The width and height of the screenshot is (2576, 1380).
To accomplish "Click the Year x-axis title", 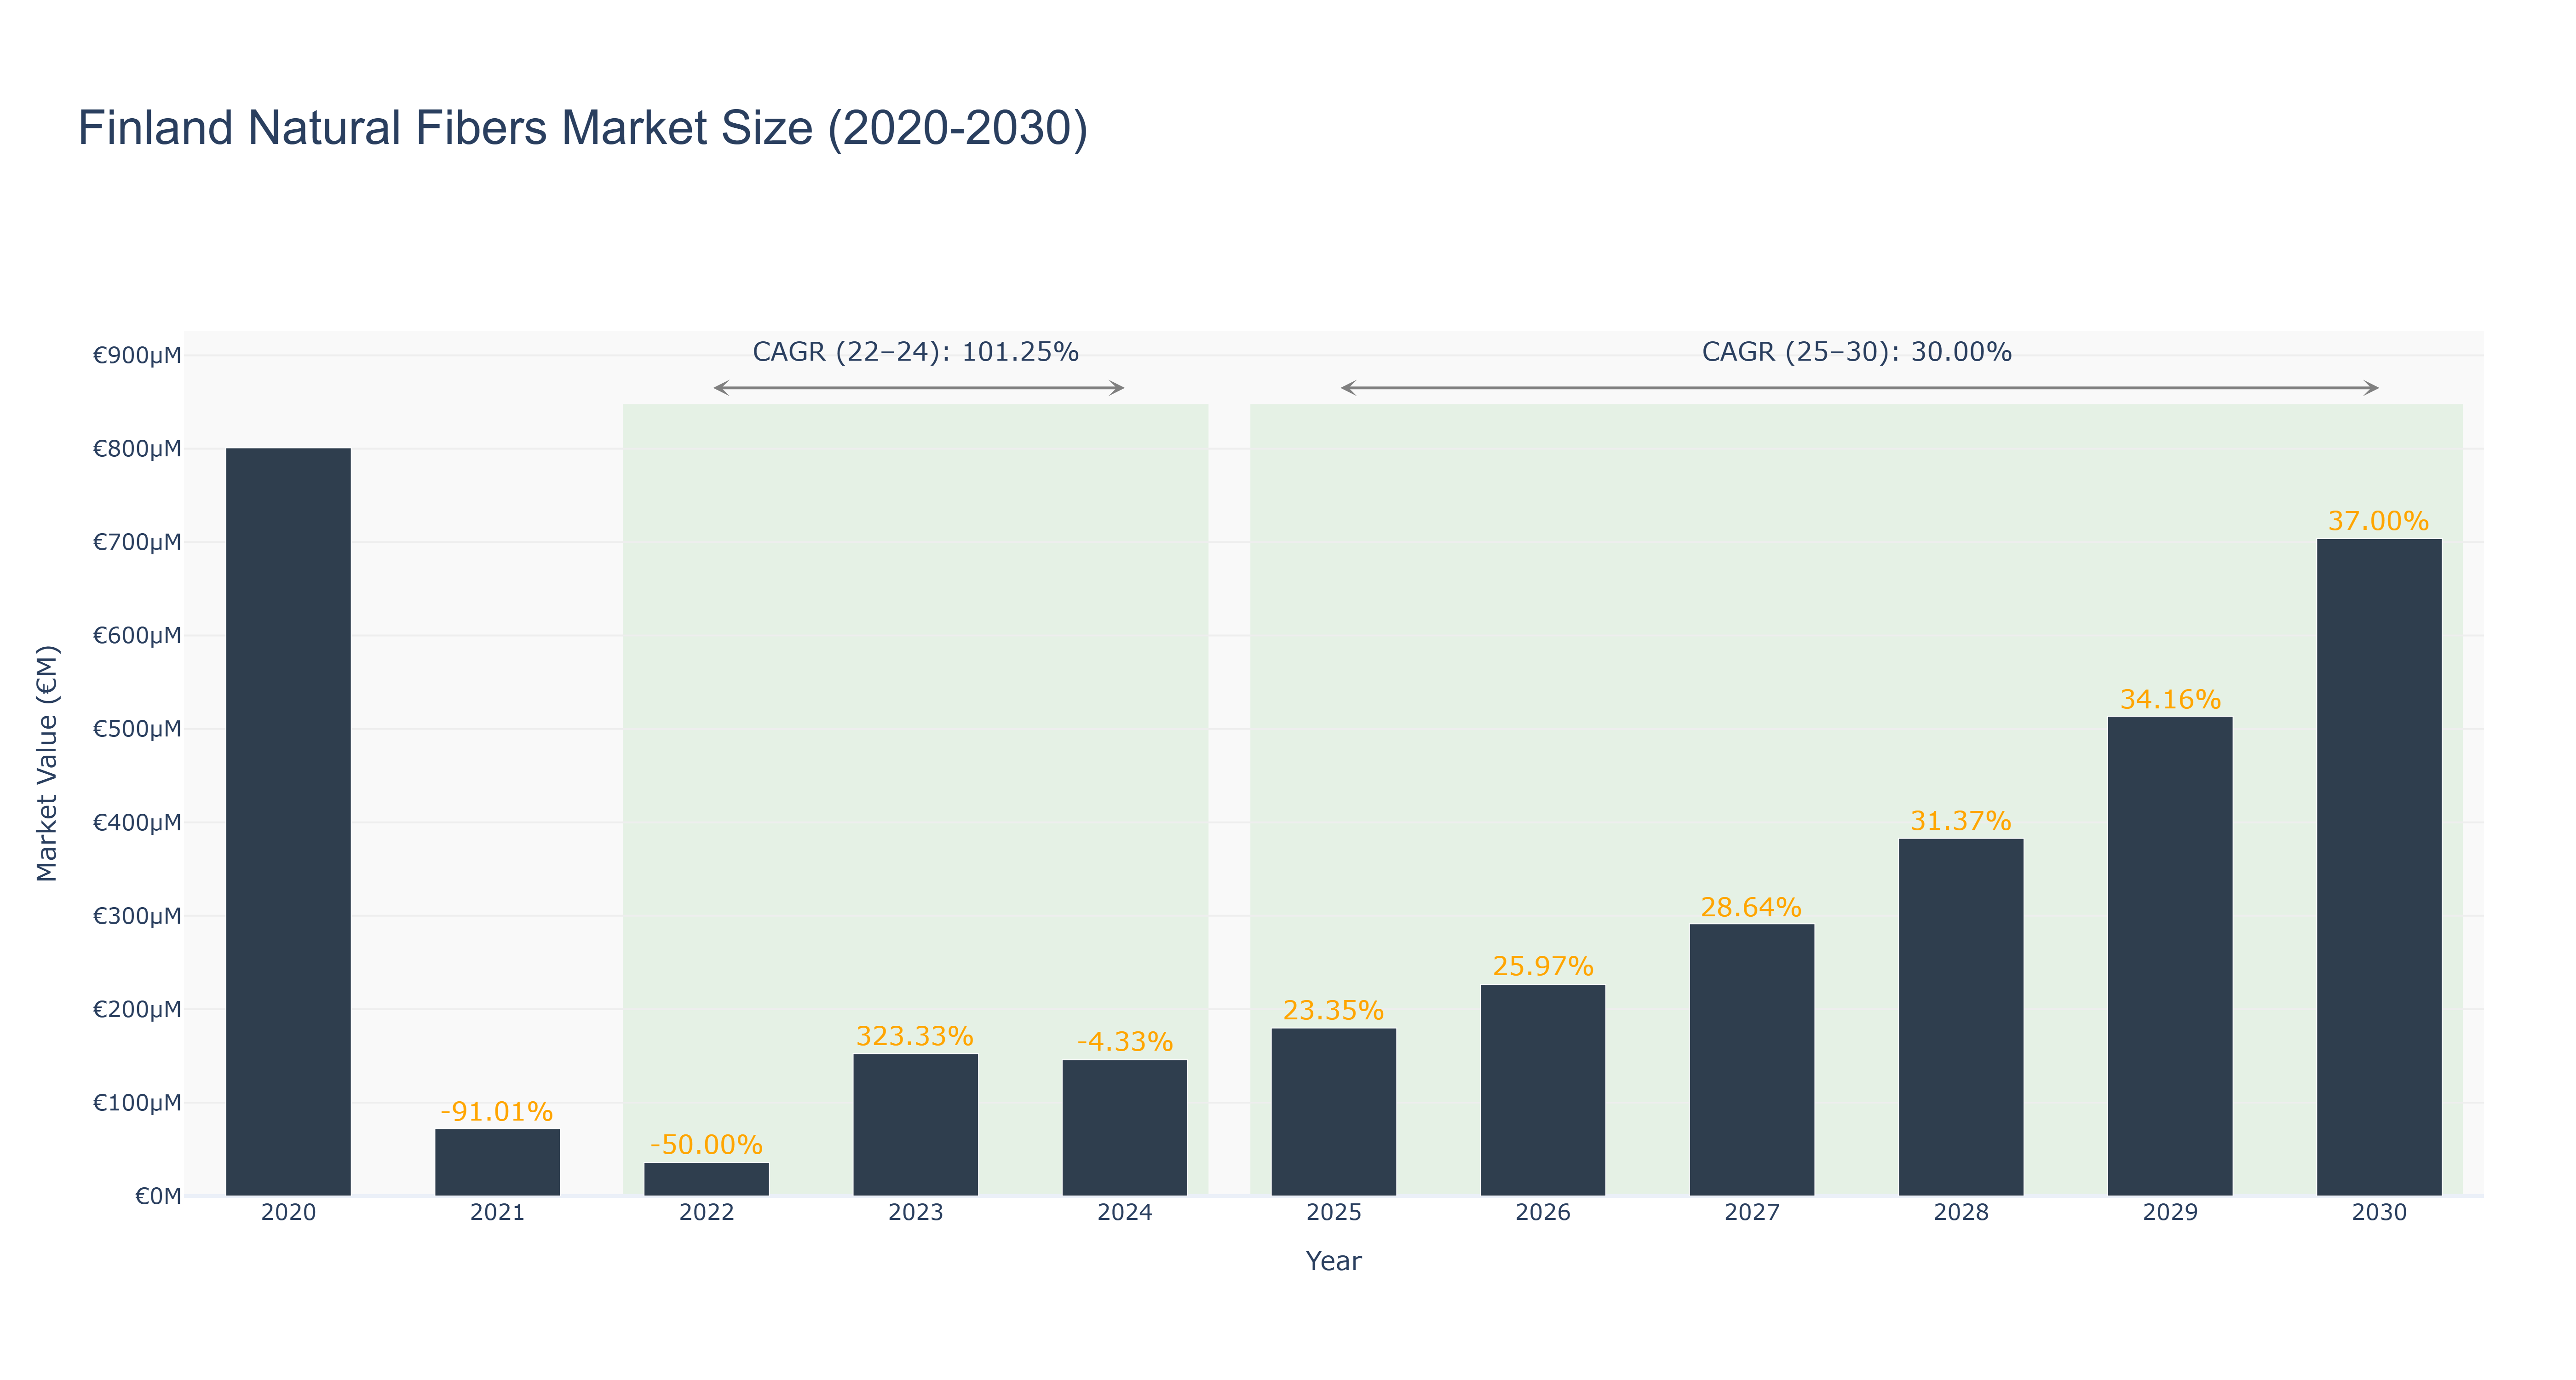I will (x=1333, y=1261).
